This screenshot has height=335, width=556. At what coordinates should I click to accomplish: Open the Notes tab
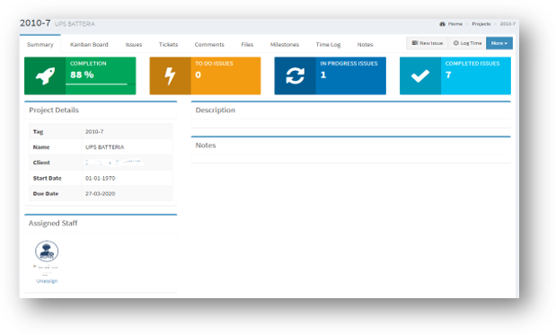(365, 45)
